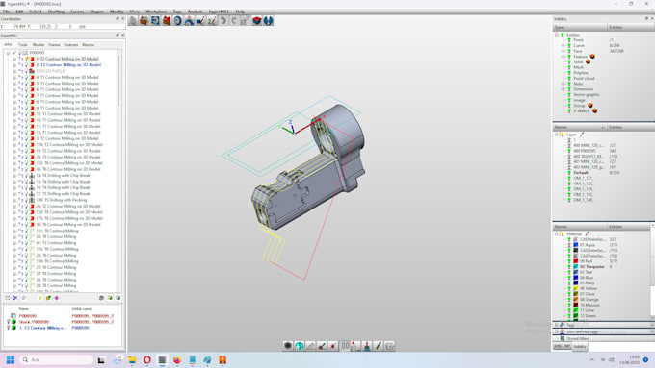655x368 pixels.
Task: Expand job 14: T4 Drilling with Chip Break
Action: 14,176
